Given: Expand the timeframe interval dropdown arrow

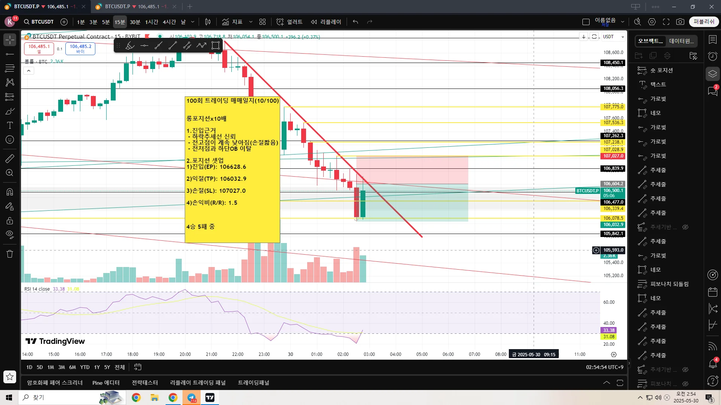Looking at the screenshot, I should 193,22.
